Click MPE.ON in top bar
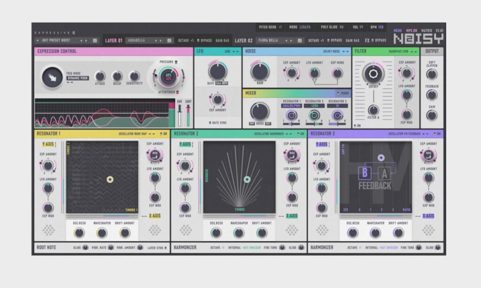The height and width of the screenshot is (288, 481). [411, 30]
